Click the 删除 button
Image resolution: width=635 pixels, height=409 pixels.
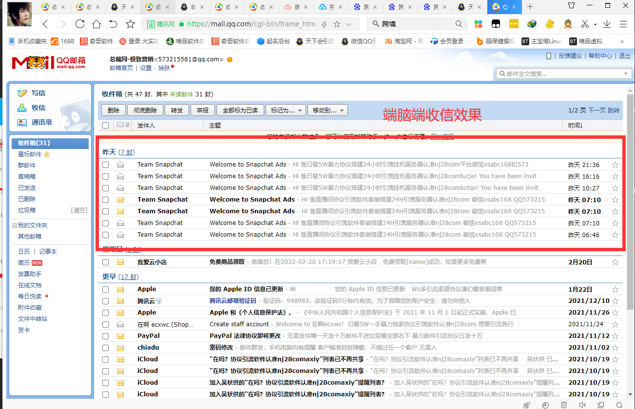click(x=113, y=111)
